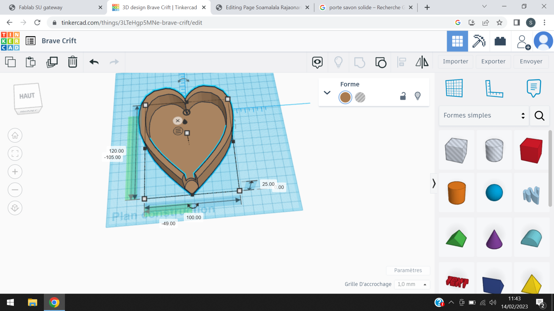
Task: Select the Workplane tool
Action: coord(454,88)
